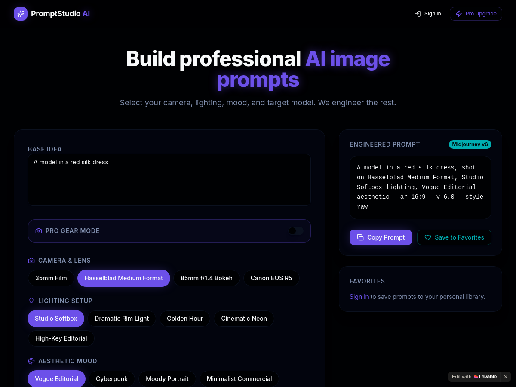Viewport: 516px width, 387px height.
Task: Click the heart icon in Save to Favorites
Action: (428, 237)
